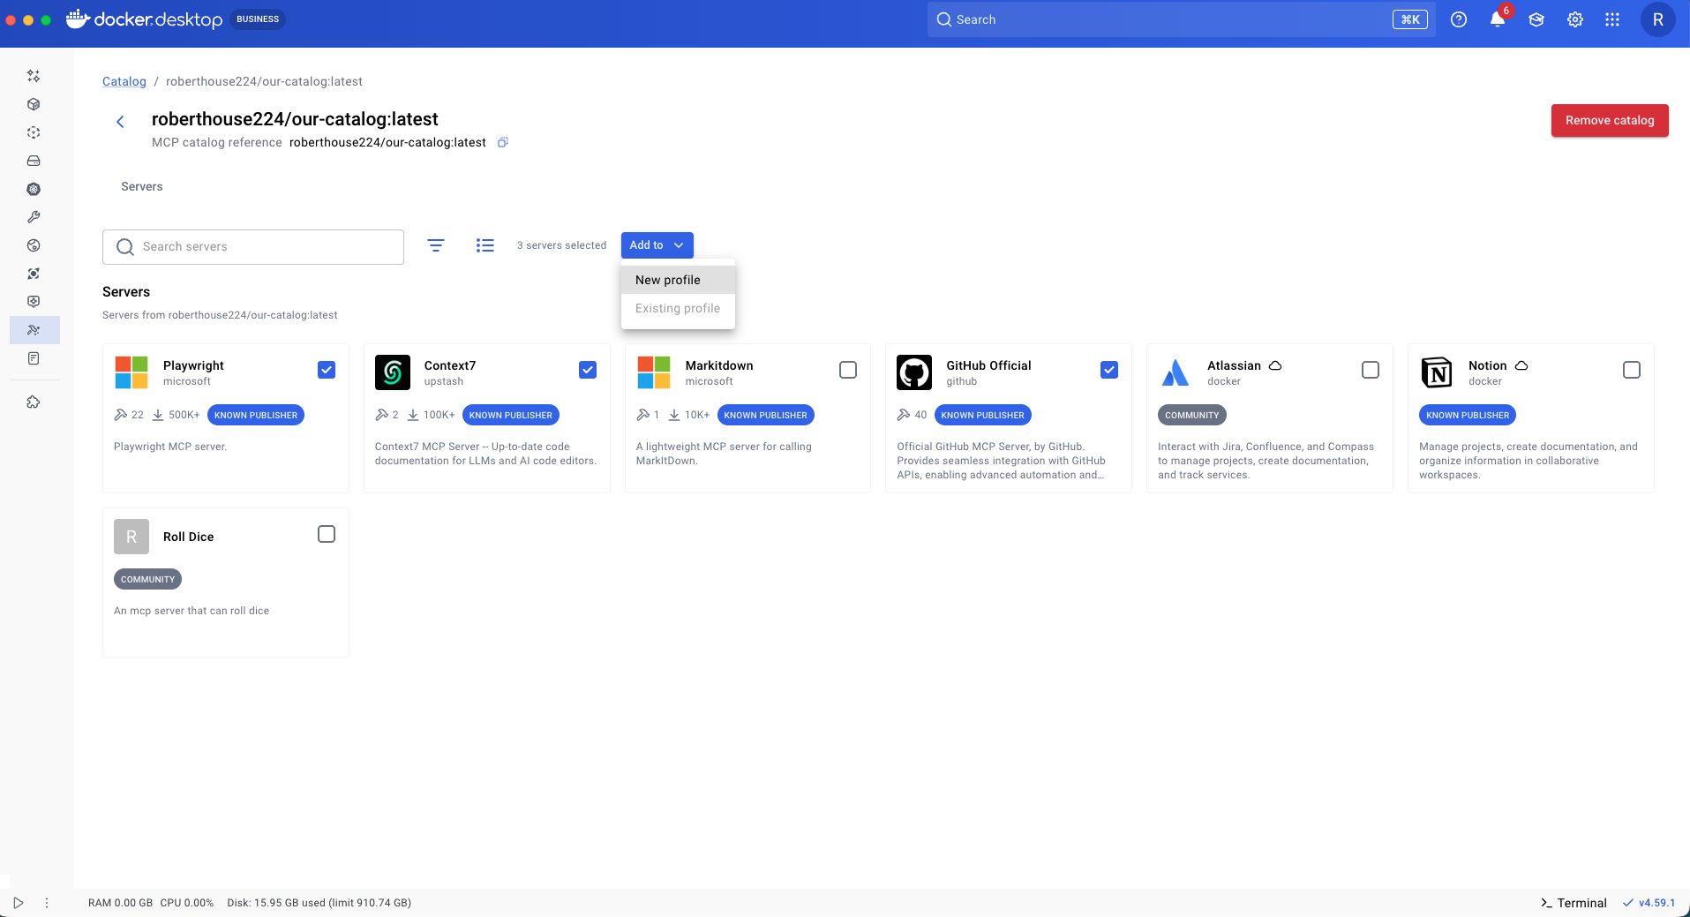Open the Builds wrench icon in sidebar
This screenshot has width=1690, height=917.
coord(34,217)
